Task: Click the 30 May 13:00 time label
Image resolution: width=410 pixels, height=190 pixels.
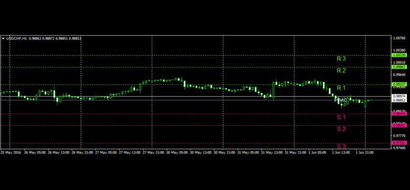Action: coord(201,152)
